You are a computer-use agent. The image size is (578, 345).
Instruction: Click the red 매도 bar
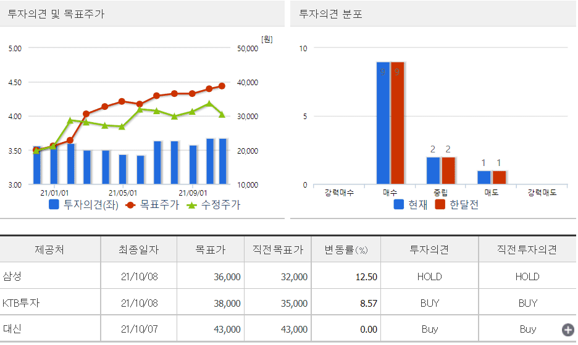(499, 178)
